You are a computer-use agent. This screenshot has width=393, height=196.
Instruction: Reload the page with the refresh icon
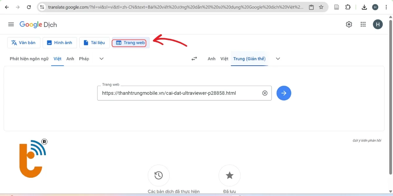coord(29,7)
